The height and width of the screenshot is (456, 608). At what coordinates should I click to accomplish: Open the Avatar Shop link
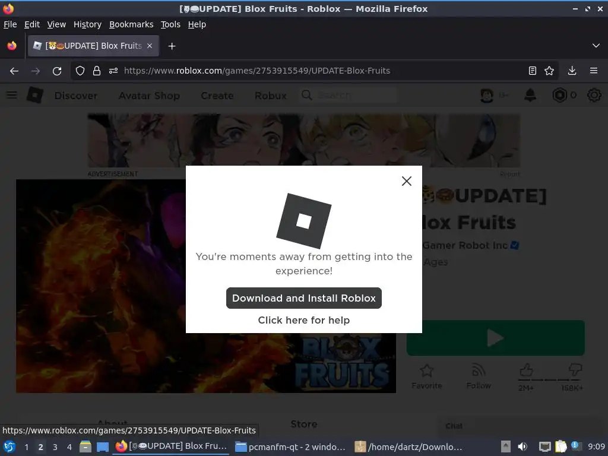[x=149, y=96]
